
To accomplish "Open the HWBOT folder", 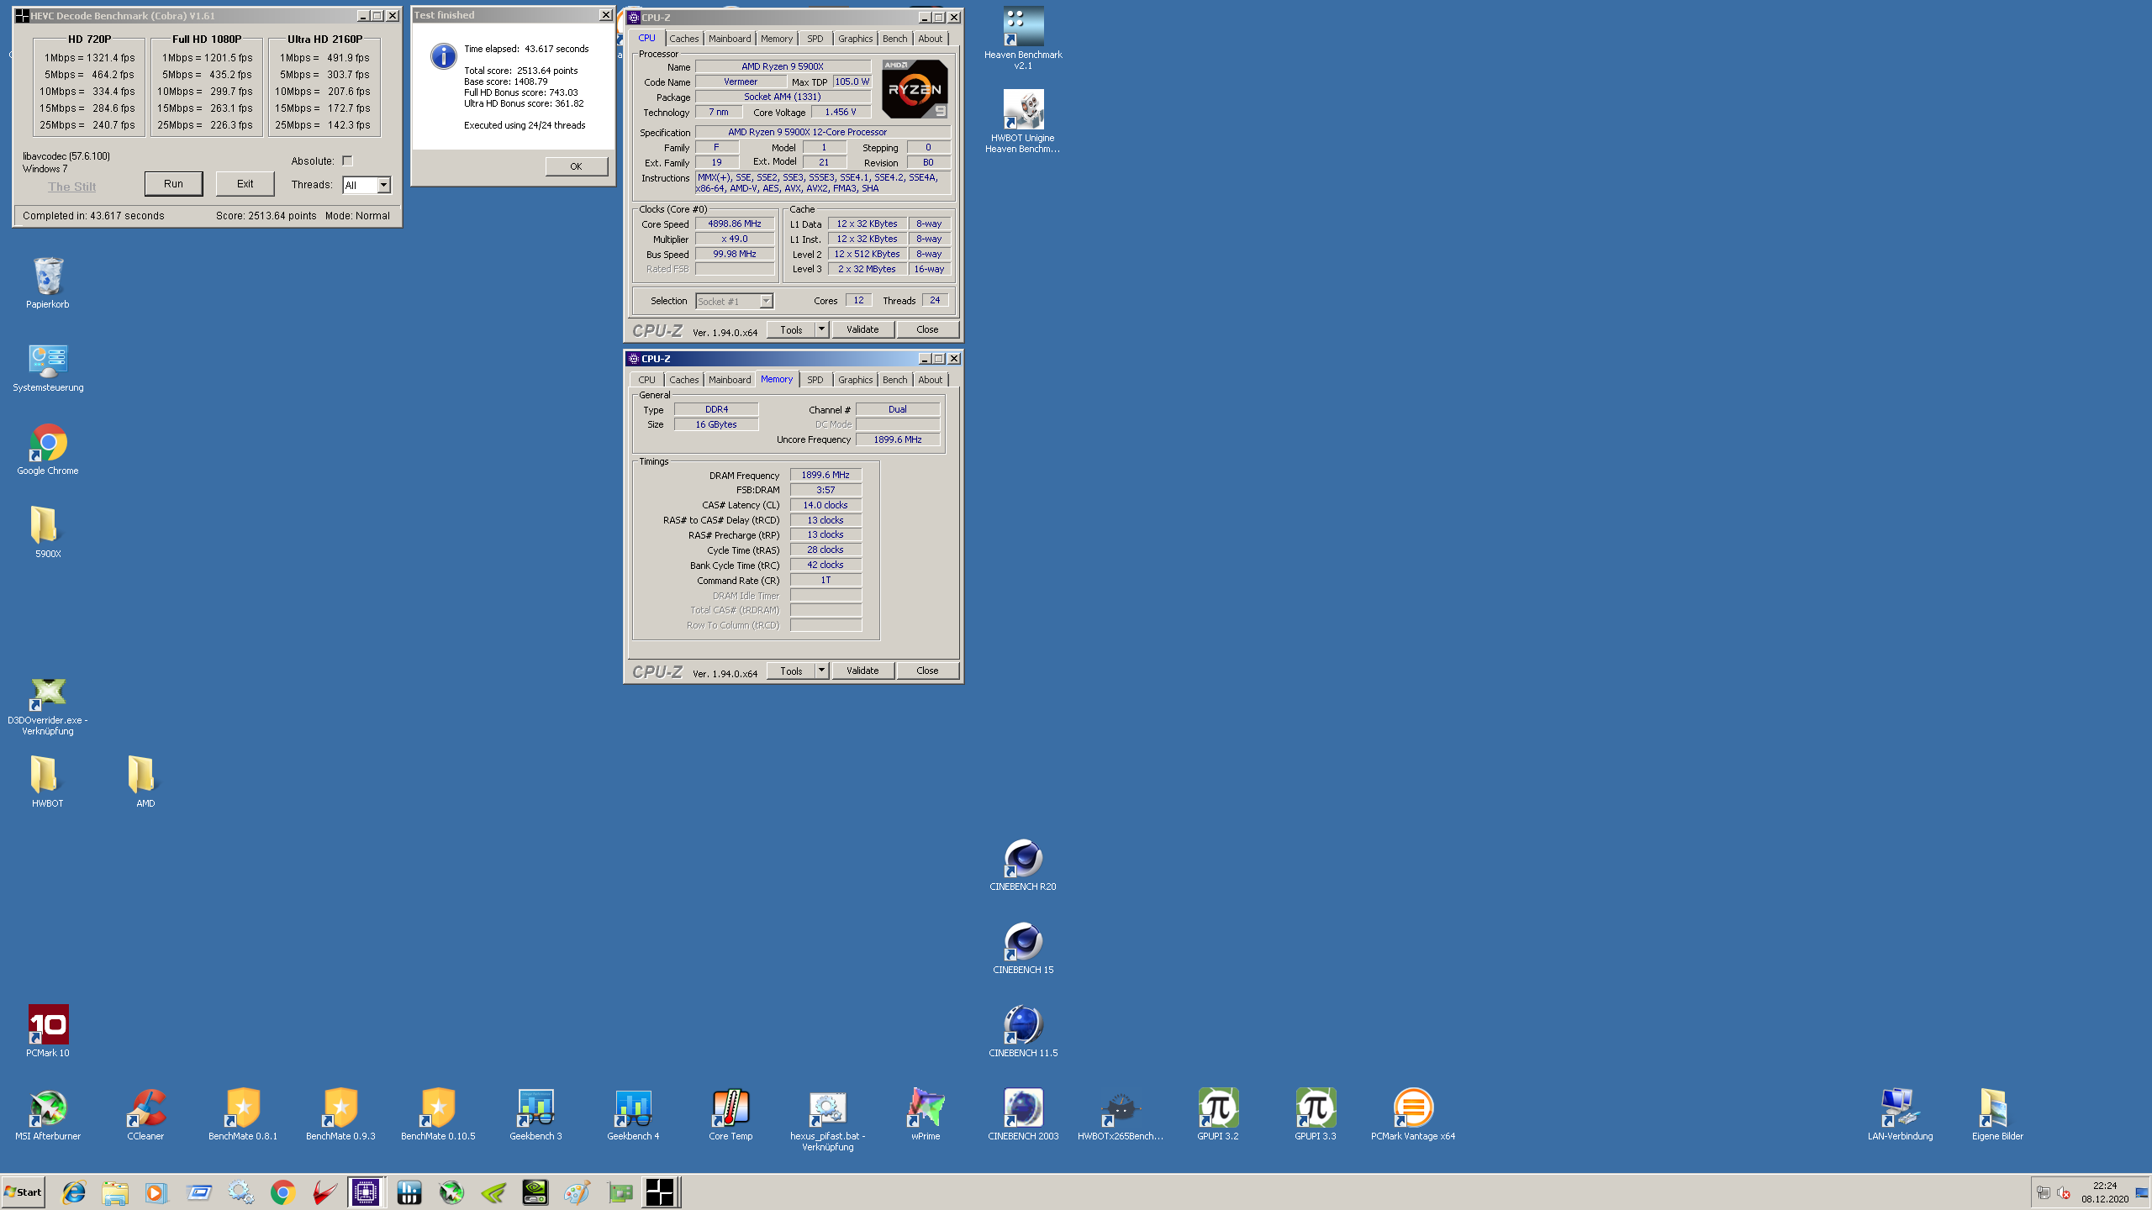I will 48,781.
